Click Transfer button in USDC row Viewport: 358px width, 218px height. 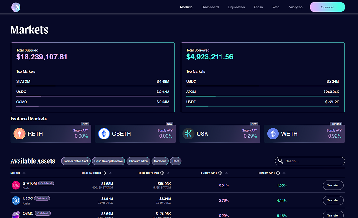333,200
